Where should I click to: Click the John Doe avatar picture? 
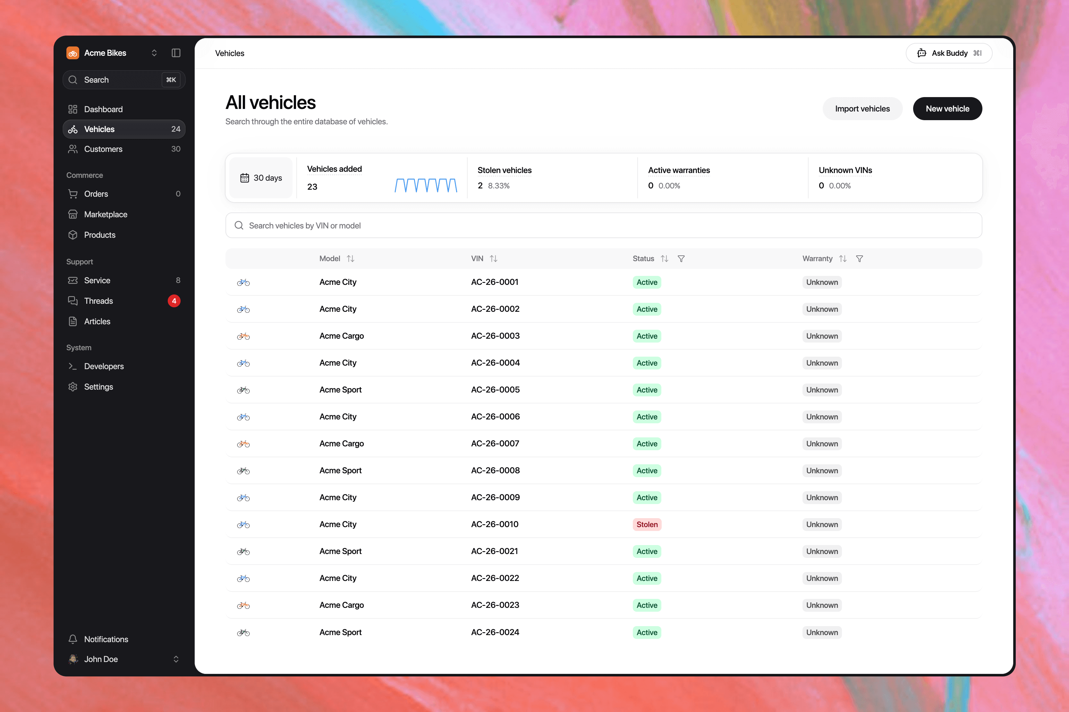(73, 659)
